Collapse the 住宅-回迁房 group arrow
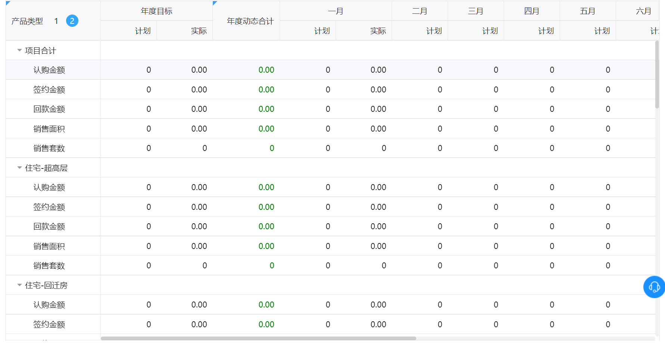Image resolution: width=665 pixels, height=347 pixels. pyautogui.click(x=19, y=285)
